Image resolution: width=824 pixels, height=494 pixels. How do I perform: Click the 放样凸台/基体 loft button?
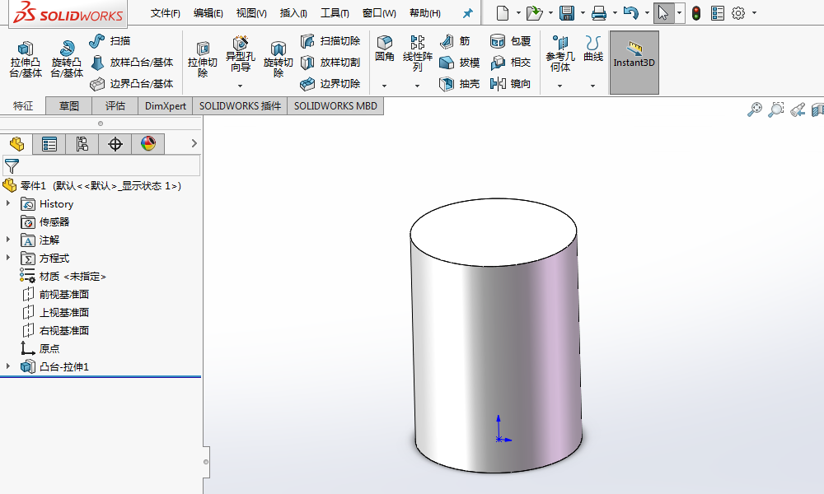click(x=133, y=63)
